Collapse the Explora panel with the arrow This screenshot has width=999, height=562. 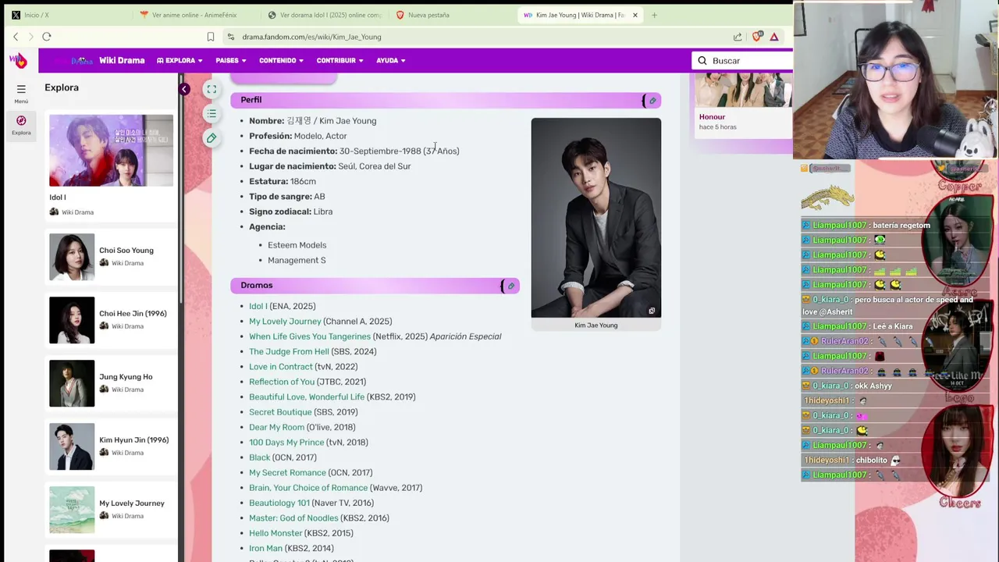(184, 89)
